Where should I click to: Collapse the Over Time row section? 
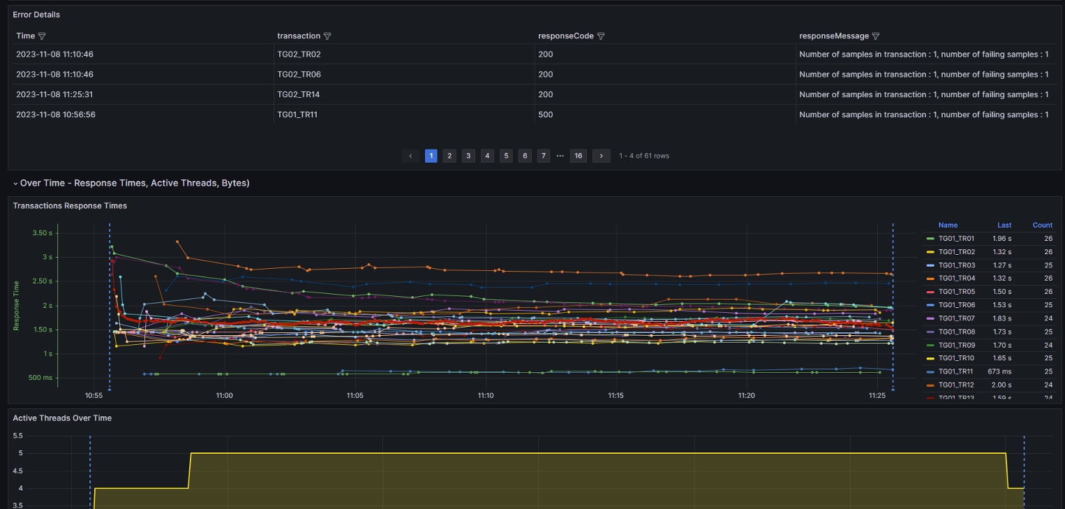(x=15, y=184)
